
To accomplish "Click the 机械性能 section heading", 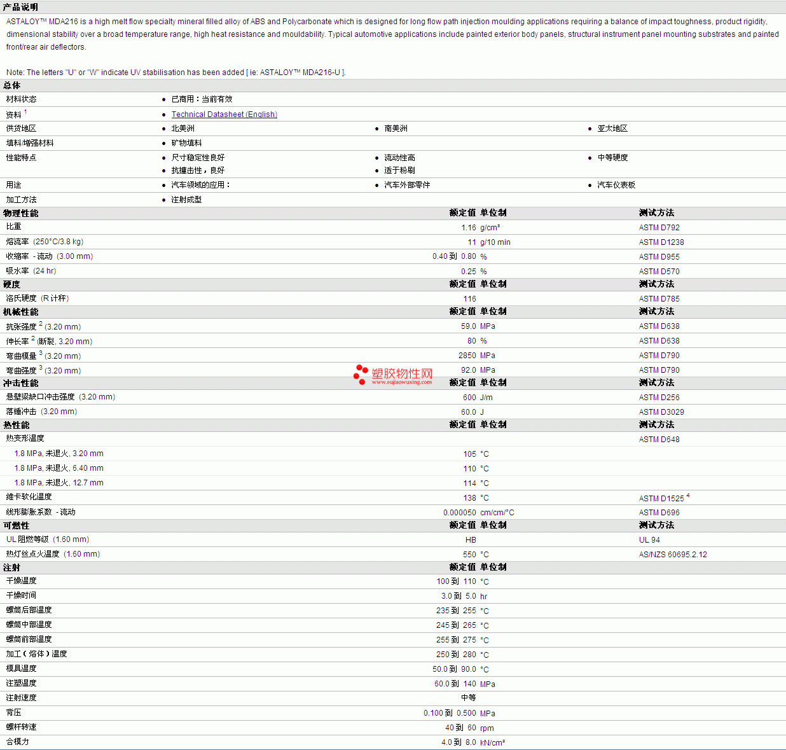I will click(20, 312).
